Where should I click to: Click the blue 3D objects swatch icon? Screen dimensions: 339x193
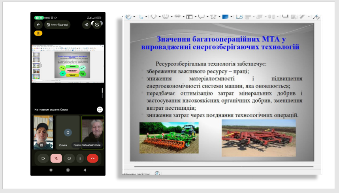coord(225,16)
